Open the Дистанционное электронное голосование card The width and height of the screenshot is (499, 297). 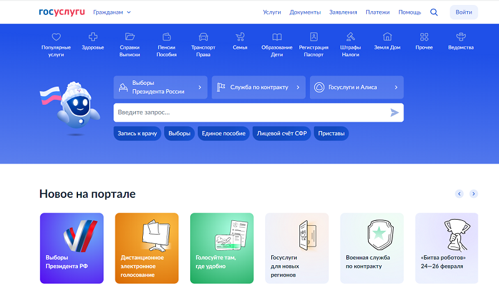pyautogui.click(x=147, y=248)
